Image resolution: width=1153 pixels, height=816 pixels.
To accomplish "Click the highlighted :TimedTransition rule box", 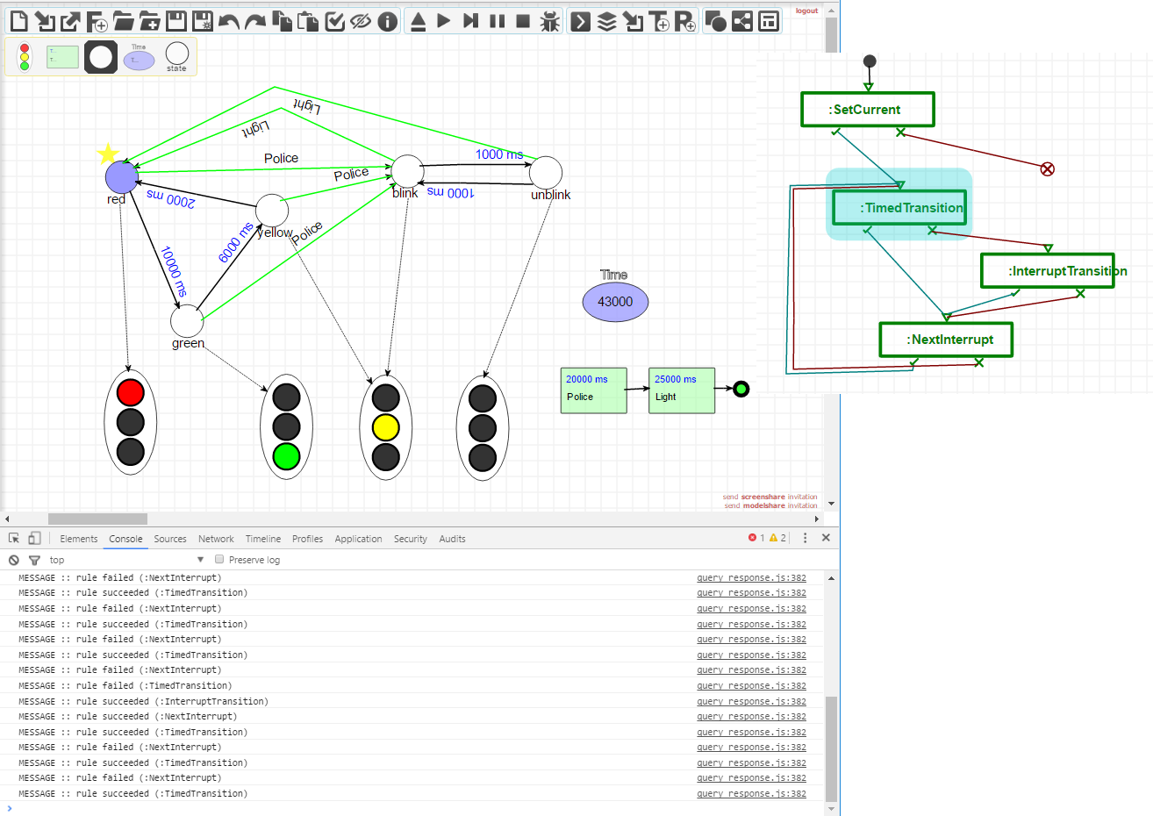I will click(899, 208).
